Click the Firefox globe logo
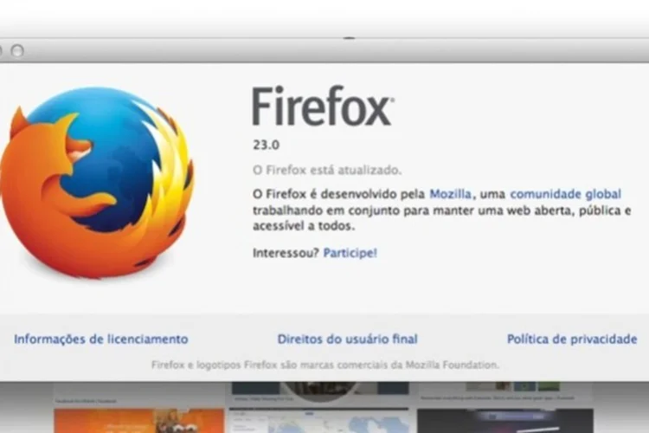The width and height of the screenshot is (649, 433). point(97,183)
